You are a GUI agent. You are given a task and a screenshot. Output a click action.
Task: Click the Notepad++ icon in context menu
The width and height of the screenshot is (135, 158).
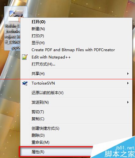[25, 57]
